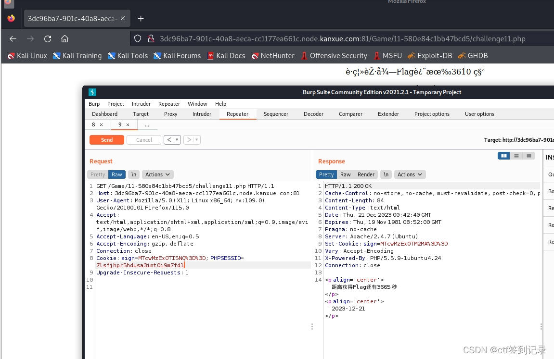Toggle Request newline display \n
This screenshot has height=359, width=554.
click(134, 174)
